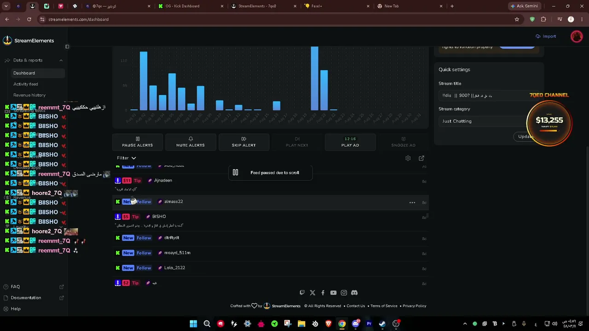Click the Import button in header
The height and width of the screenshot is (331, 589).
click(x=546, y=36)
